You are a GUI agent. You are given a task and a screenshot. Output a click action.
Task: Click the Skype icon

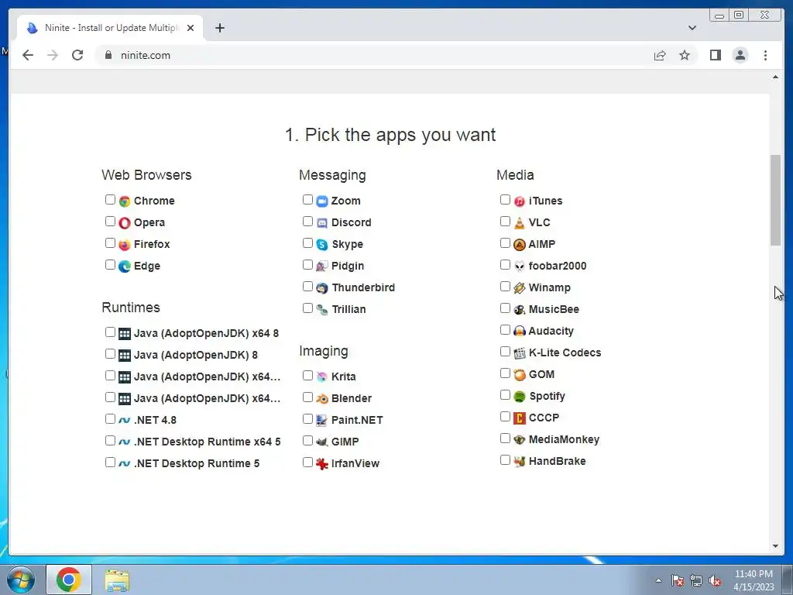click(322, 245)
